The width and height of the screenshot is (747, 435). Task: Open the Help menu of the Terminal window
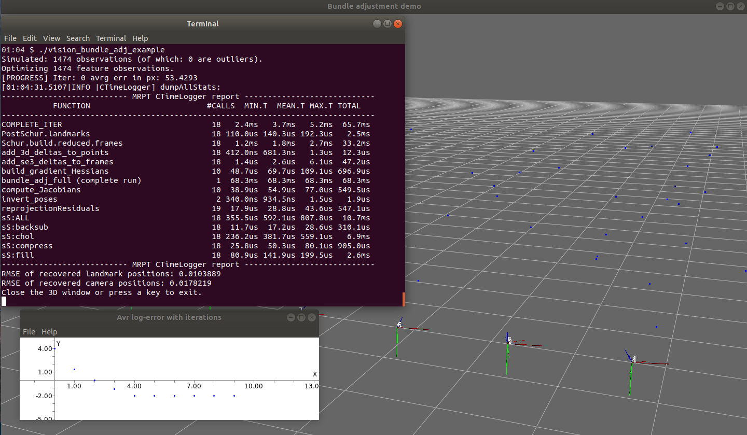[140, 38]
